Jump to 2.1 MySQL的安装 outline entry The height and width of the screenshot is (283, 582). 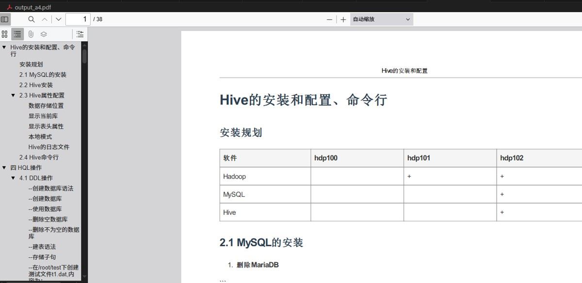(43, 74)
